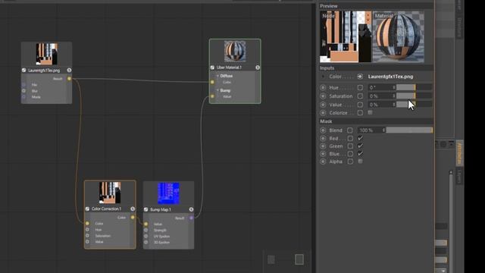
Task: Click Saturation value stepper arrows
Action: point(394,96)
